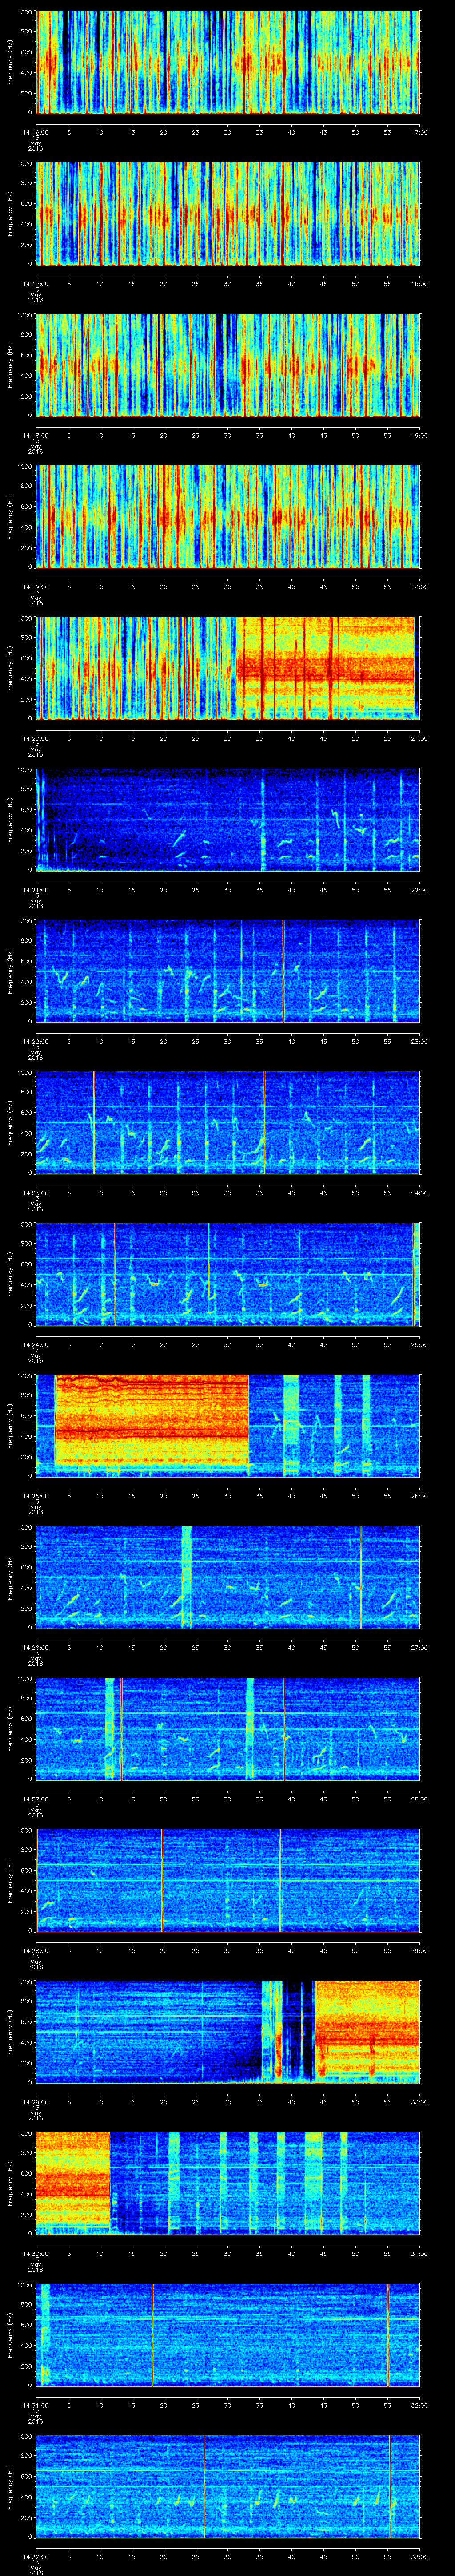Click the '26:00' end time label

point(419,1495)
